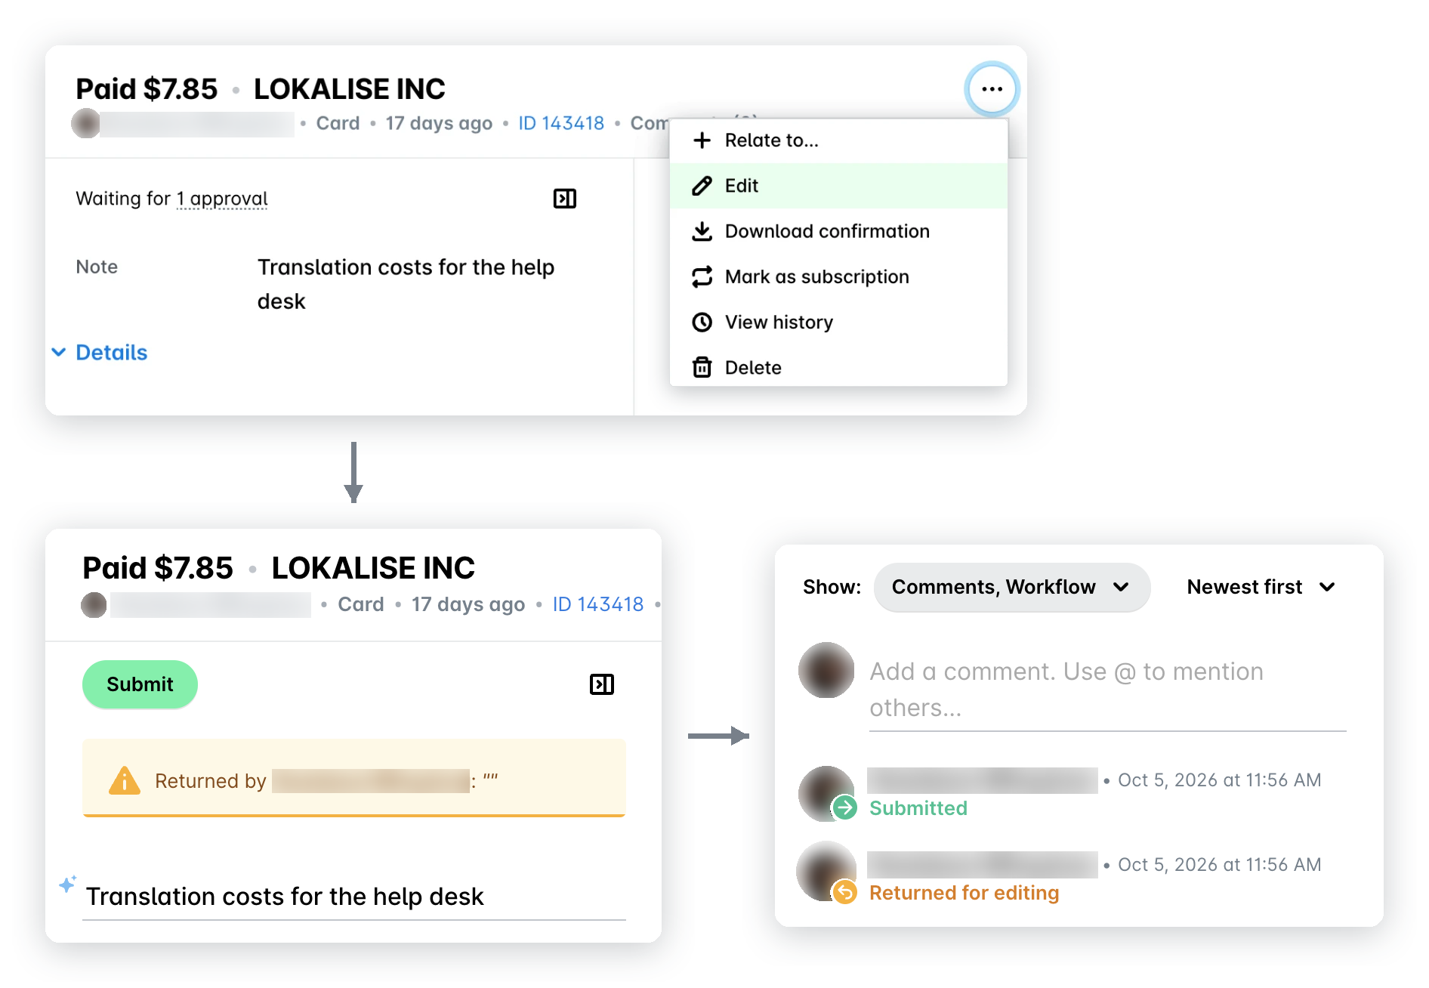The image size is (1429, 988).
Task: Click the avatar beside the comment input
Action: [826, 670]
